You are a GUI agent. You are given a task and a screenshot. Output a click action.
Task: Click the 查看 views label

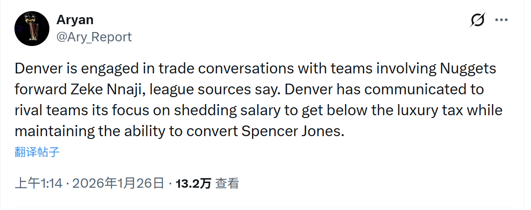coord(227,184)
